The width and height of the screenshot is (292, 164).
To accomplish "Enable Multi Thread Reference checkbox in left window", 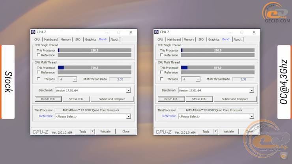I will (39, 72).
